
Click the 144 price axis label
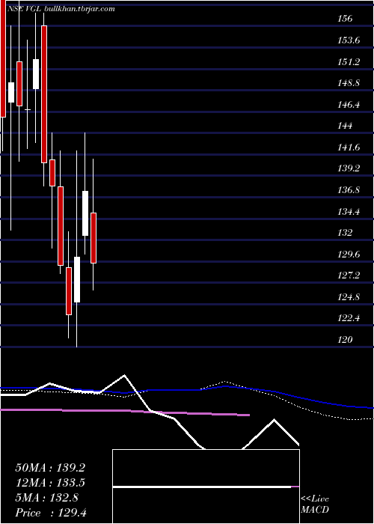346,126
